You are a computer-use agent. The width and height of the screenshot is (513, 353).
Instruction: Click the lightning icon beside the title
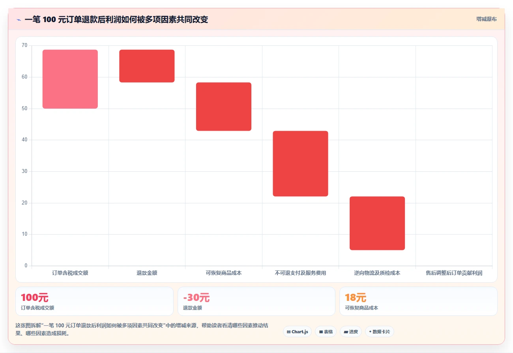pyautogui.click(x=19, y=19)
